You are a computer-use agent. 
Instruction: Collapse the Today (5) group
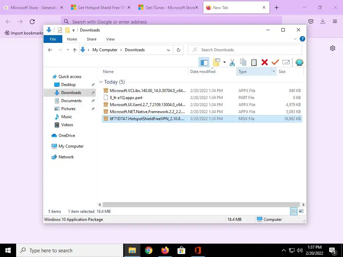[101, 82]
